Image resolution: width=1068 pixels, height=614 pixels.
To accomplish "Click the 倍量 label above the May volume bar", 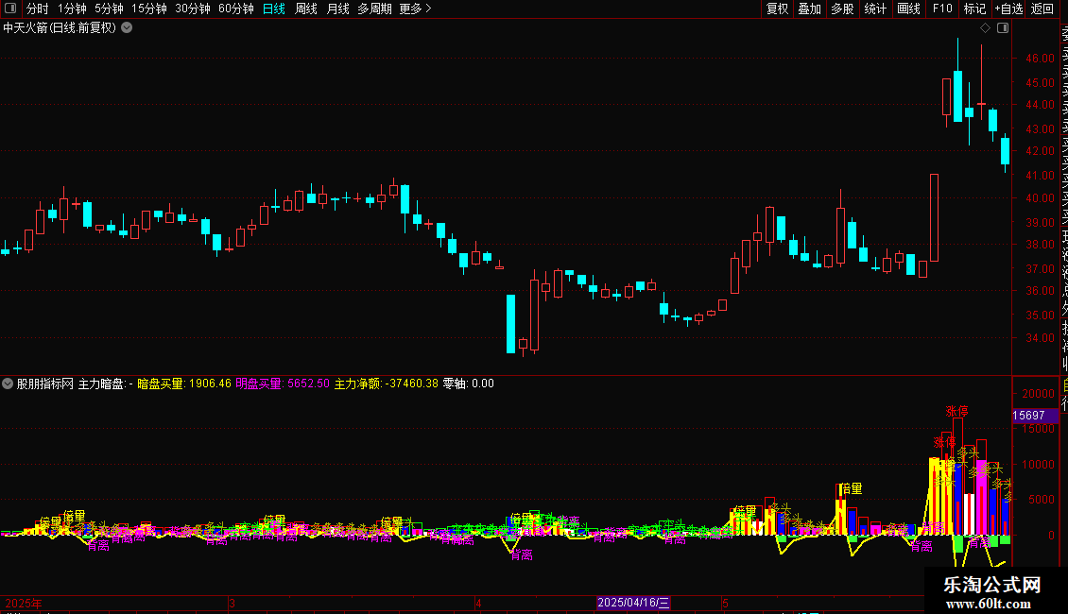I will [852, 488].
